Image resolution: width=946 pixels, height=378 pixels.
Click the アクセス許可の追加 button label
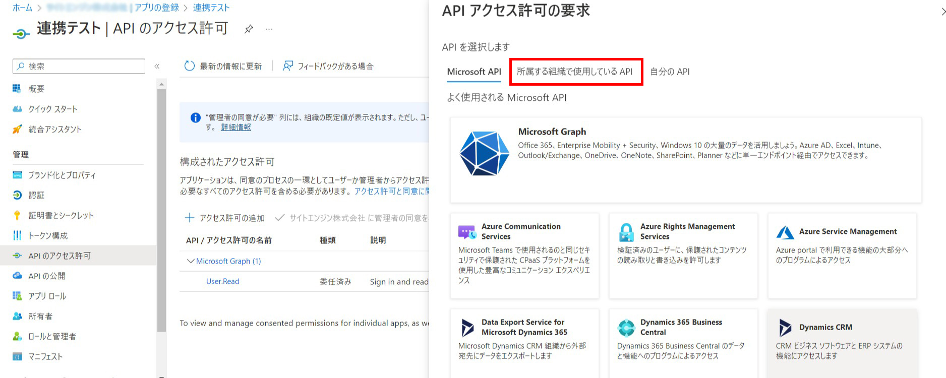(x=232, y=218)
